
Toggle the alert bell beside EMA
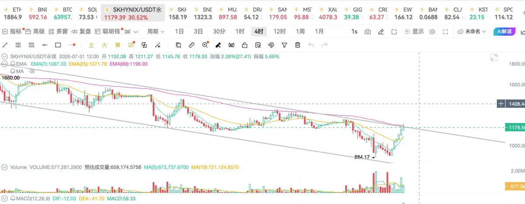pos(12,64)
